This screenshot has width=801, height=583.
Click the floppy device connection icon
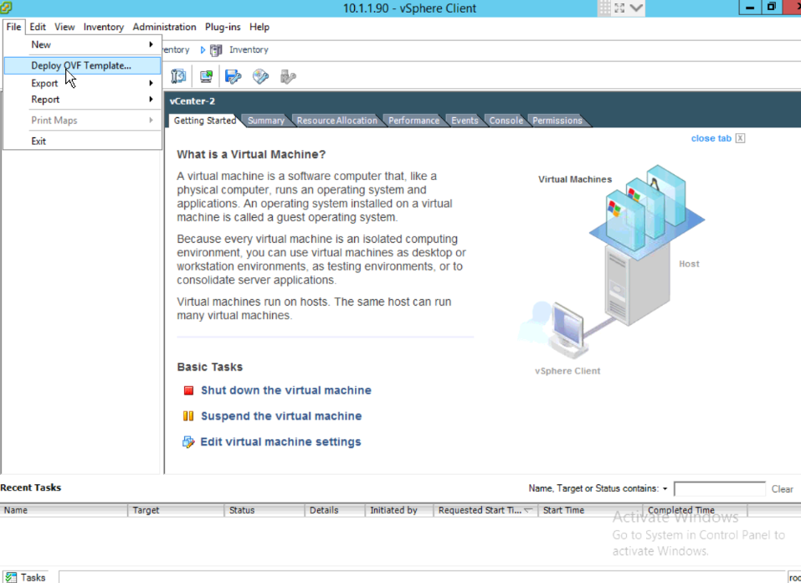point(234,76)
